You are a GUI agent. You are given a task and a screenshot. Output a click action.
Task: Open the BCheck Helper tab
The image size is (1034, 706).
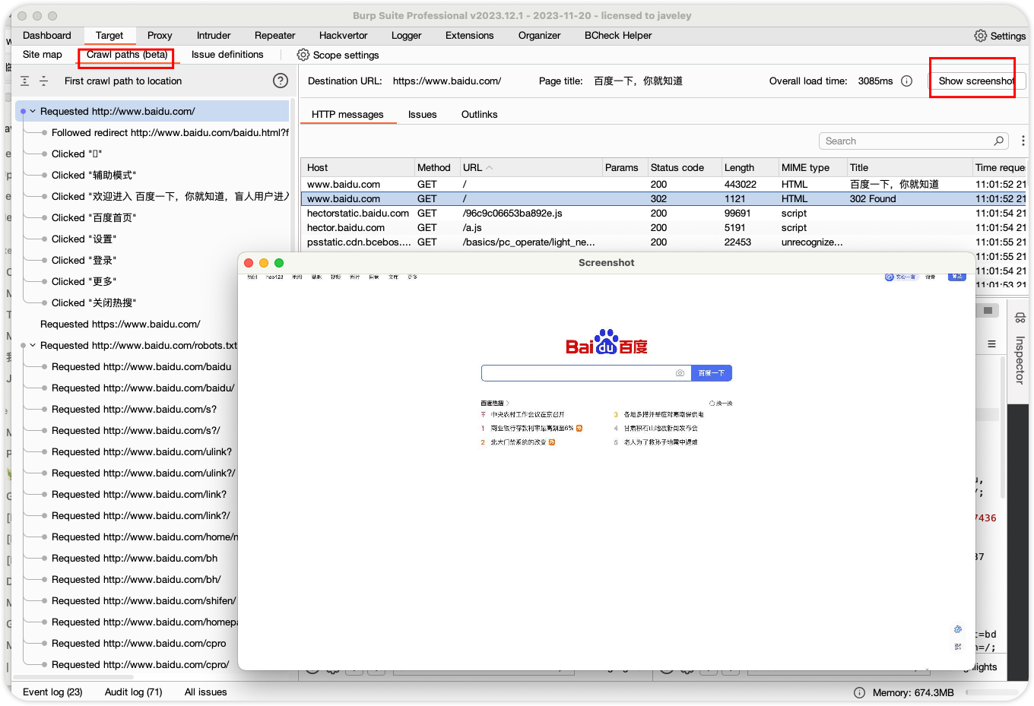(x=618, y=36)
